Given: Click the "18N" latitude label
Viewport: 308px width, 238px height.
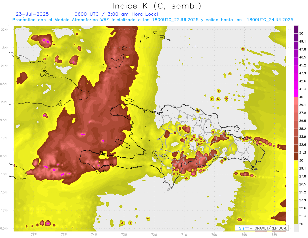Looking at the screenshot, I should pos(4,174).
